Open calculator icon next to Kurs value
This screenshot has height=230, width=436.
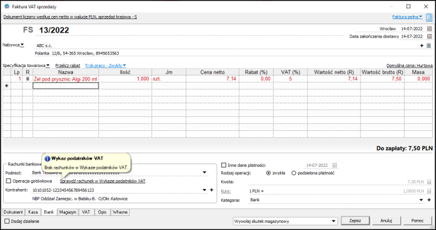tap(429, 191)
